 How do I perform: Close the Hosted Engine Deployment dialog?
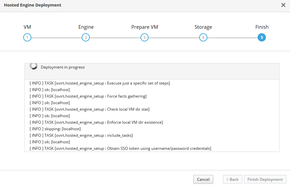(x=283, y=5)
